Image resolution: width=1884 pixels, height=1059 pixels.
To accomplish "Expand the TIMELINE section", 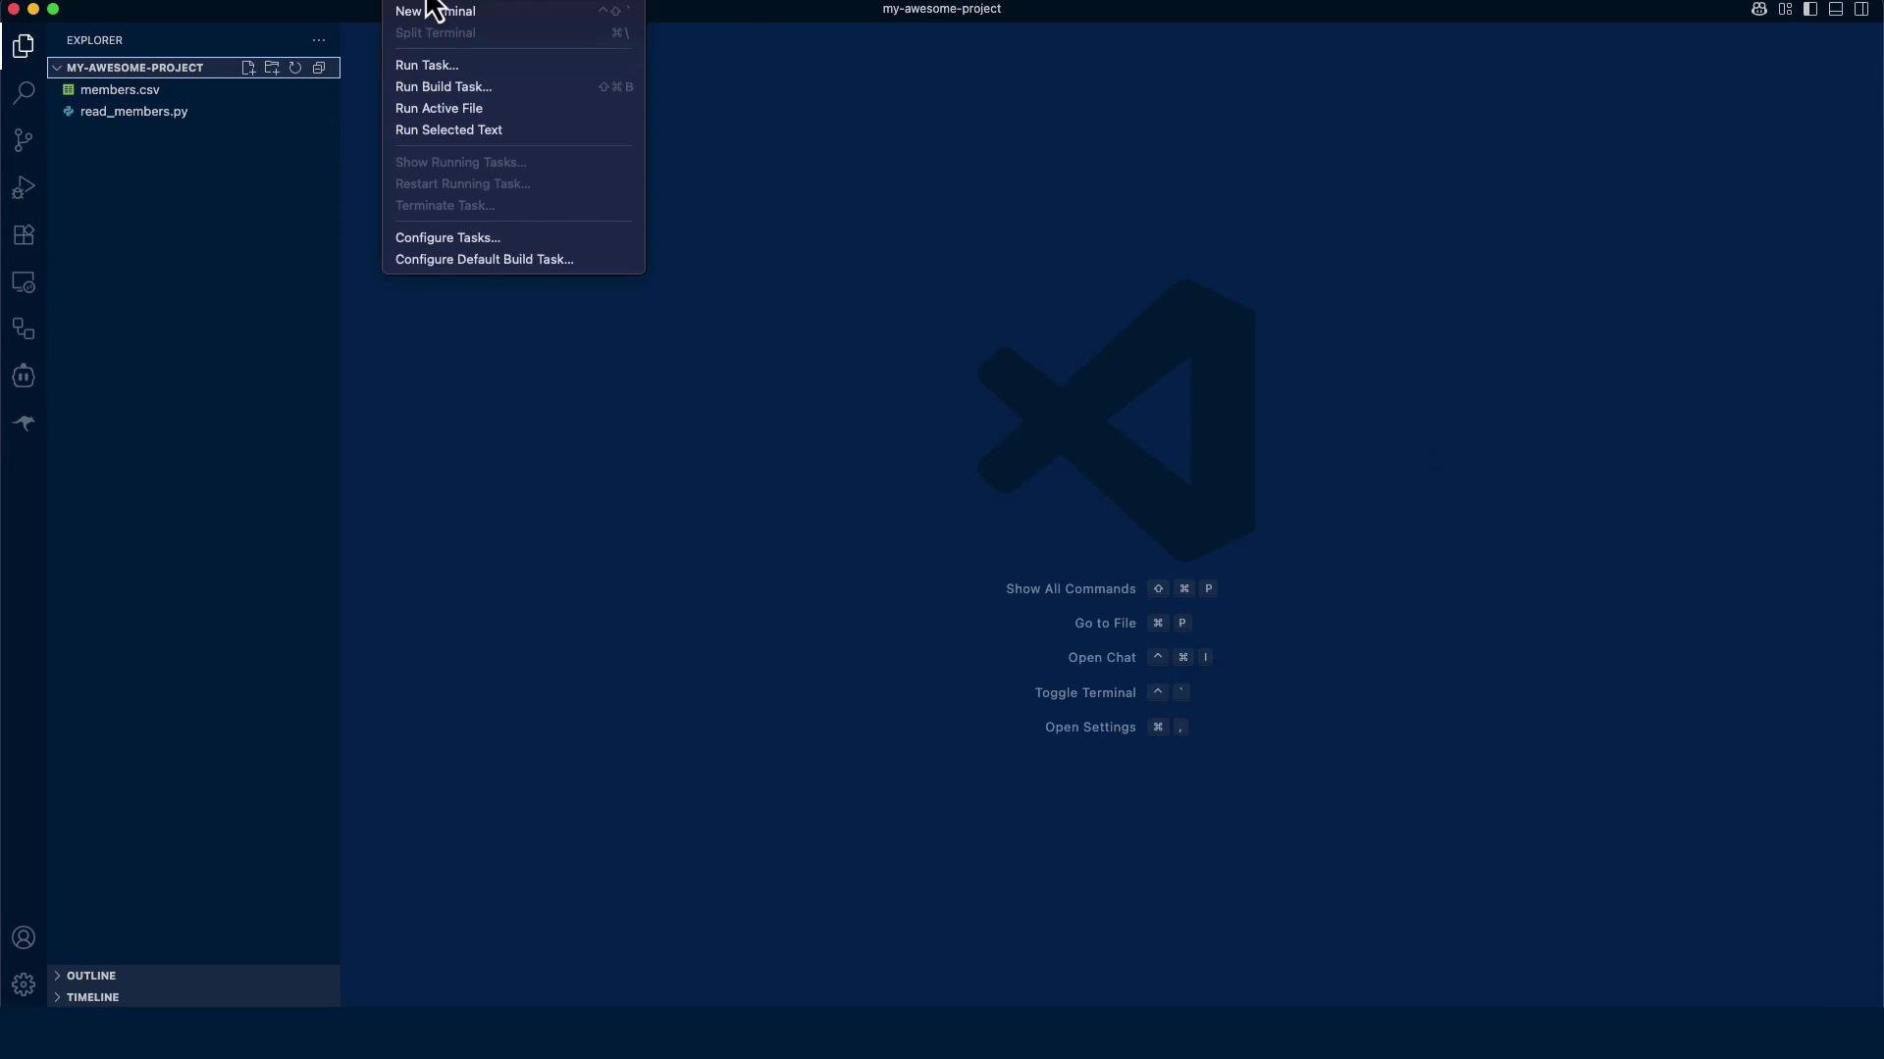I will [194, 997].
